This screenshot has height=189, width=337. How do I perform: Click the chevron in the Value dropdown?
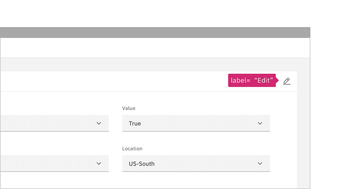pyautogui.click(x=260, y=123)
